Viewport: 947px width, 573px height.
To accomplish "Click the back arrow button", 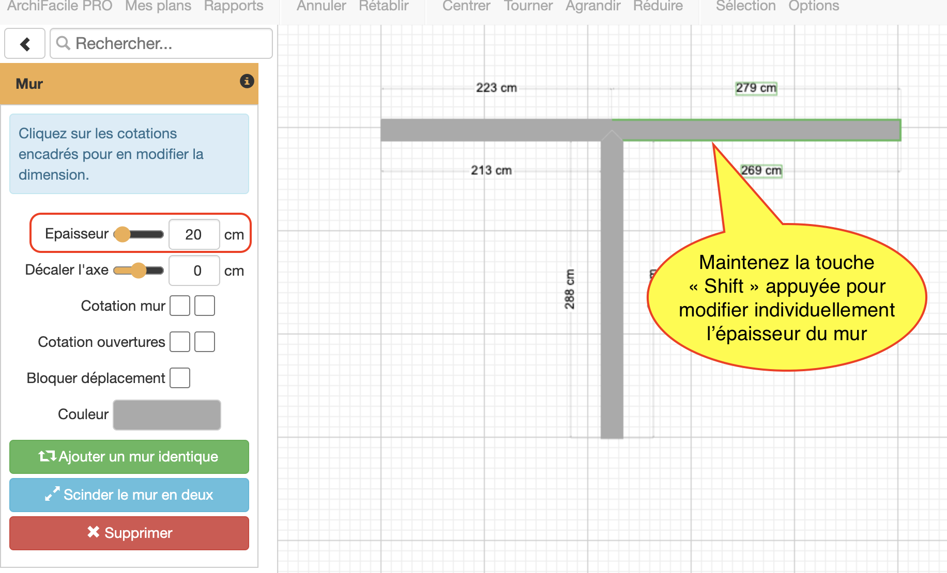I will (x=25, y=44).
